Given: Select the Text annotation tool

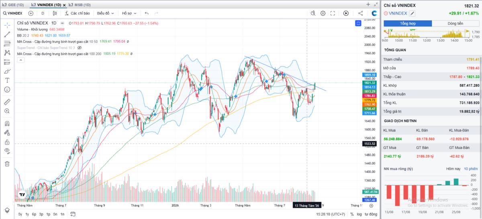Looking at the screenshot, I should pyautogui.click(x=7, y=80).
